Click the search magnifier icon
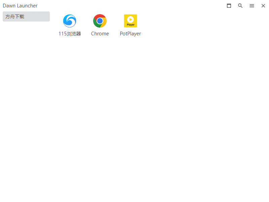This screenshot has width=269, height=202. click(x=240, y=6)
